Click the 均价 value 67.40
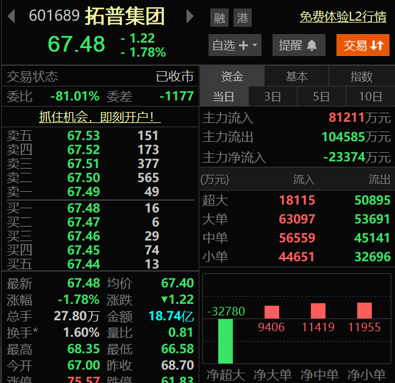The width and height of the screenshot is (395, 383). coord(177,283)
